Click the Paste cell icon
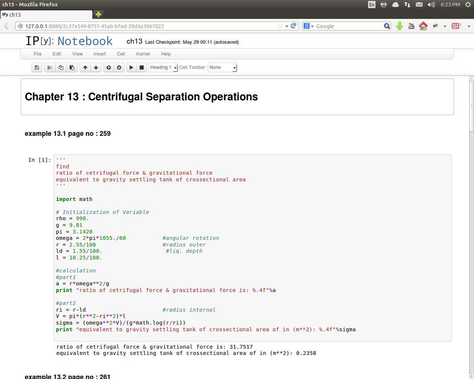 (72, 67)
